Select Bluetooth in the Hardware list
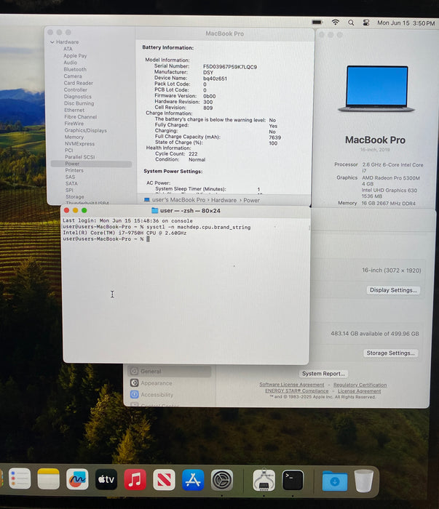 (x=75, y=69)
